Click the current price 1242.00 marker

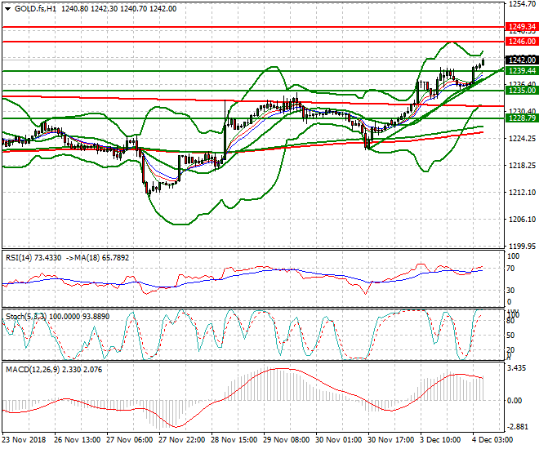click(x=520, y=60)
